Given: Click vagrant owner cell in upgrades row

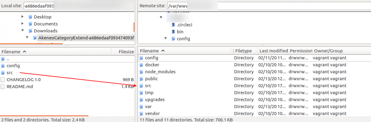Looking at the screenshot, I should pyautogui.click(x=330, y=99).
